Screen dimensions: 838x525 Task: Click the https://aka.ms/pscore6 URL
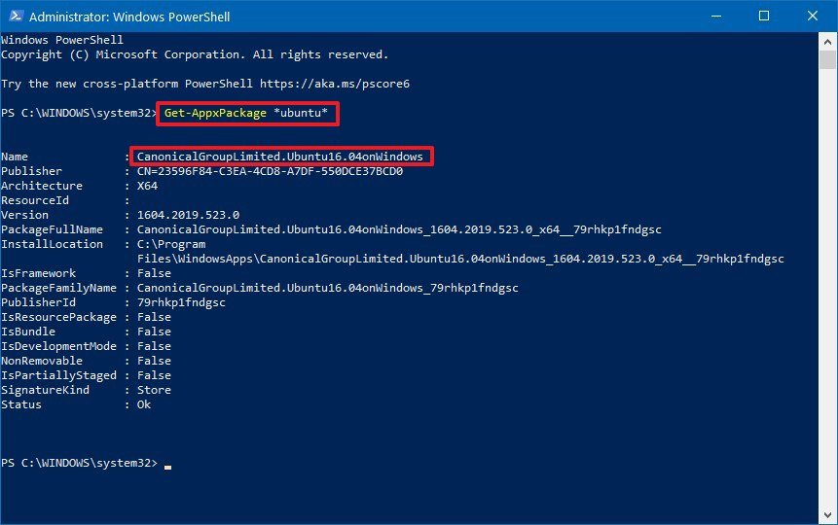click(x=346, y=84)
